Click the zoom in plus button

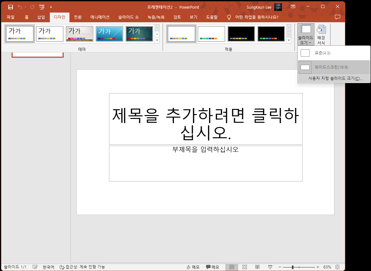318,267
